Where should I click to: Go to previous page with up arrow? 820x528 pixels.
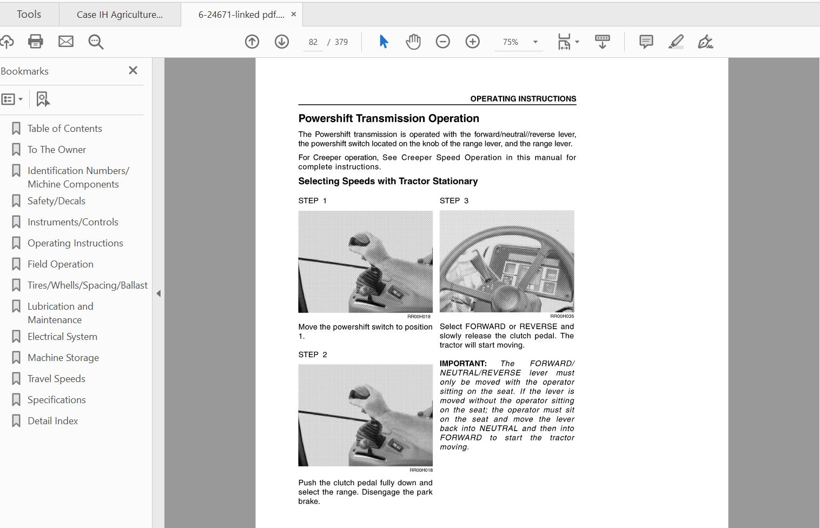[x=252, y=42]
